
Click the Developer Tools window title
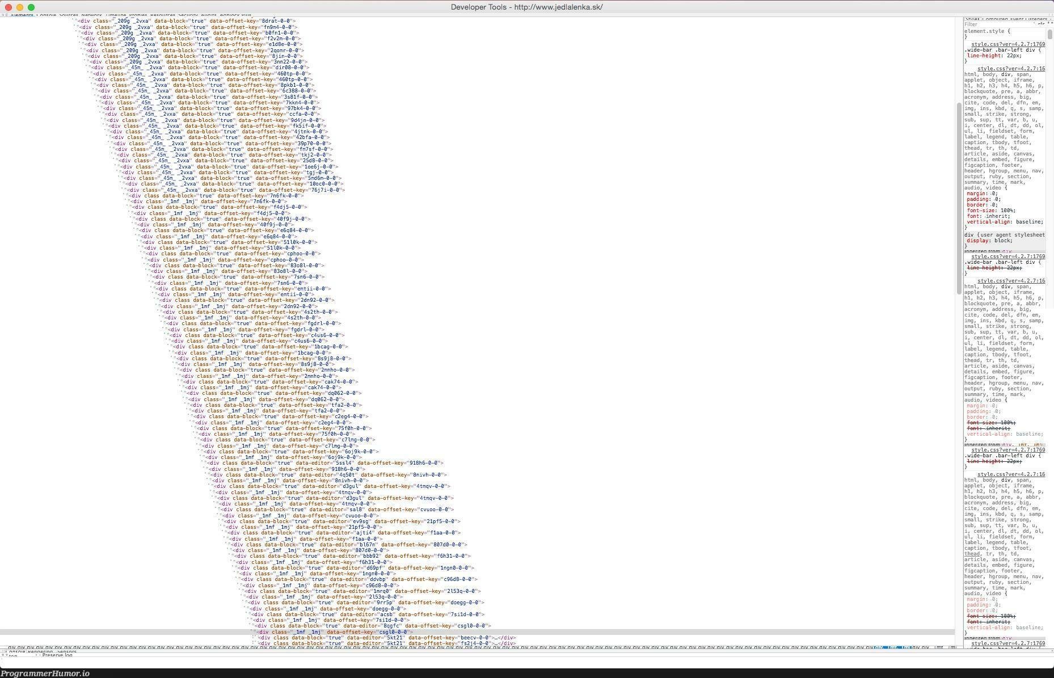click(x=526, y=7)
